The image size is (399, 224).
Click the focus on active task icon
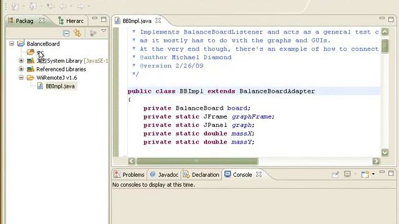coord(93,33)
